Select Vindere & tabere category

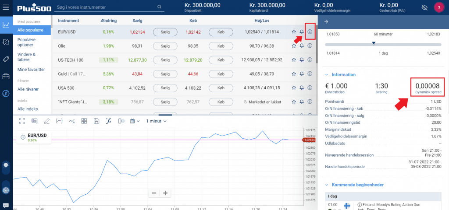(26, 57)
